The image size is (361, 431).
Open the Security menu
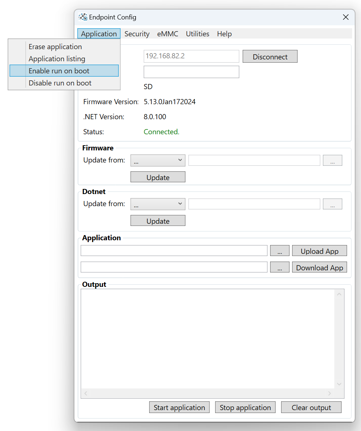click(x=137, y=33)
